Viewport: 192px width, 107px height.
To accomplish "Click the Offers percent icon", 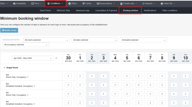I will 69,3.
